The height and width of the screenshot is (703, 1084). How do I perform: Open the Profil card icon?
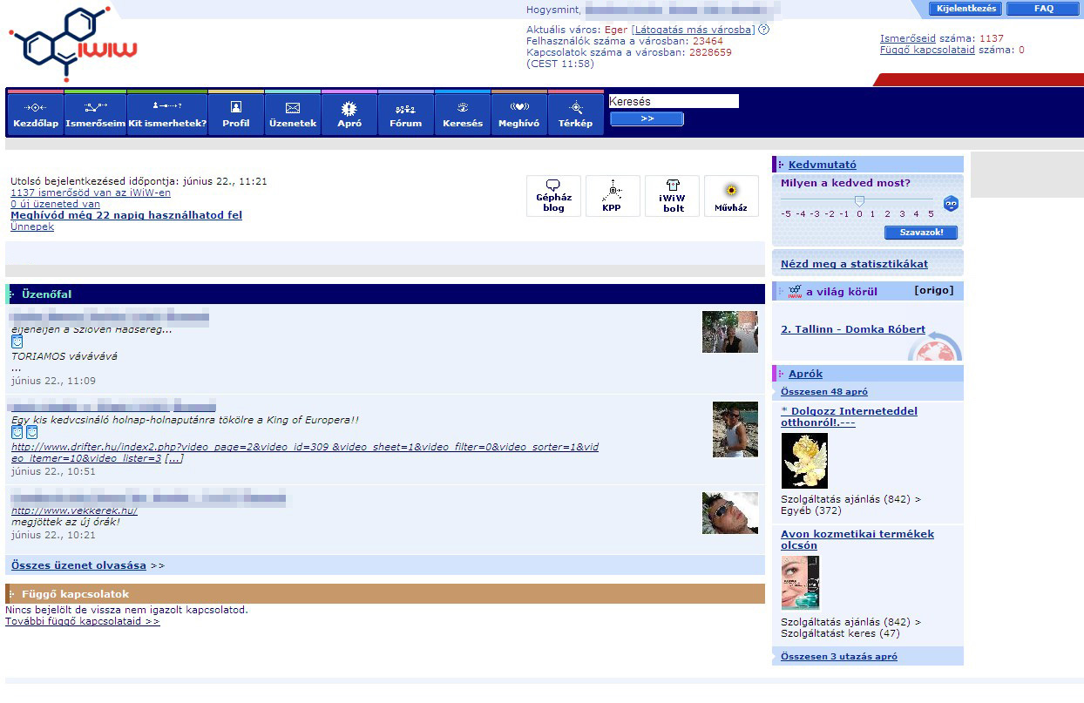point(234,106)
